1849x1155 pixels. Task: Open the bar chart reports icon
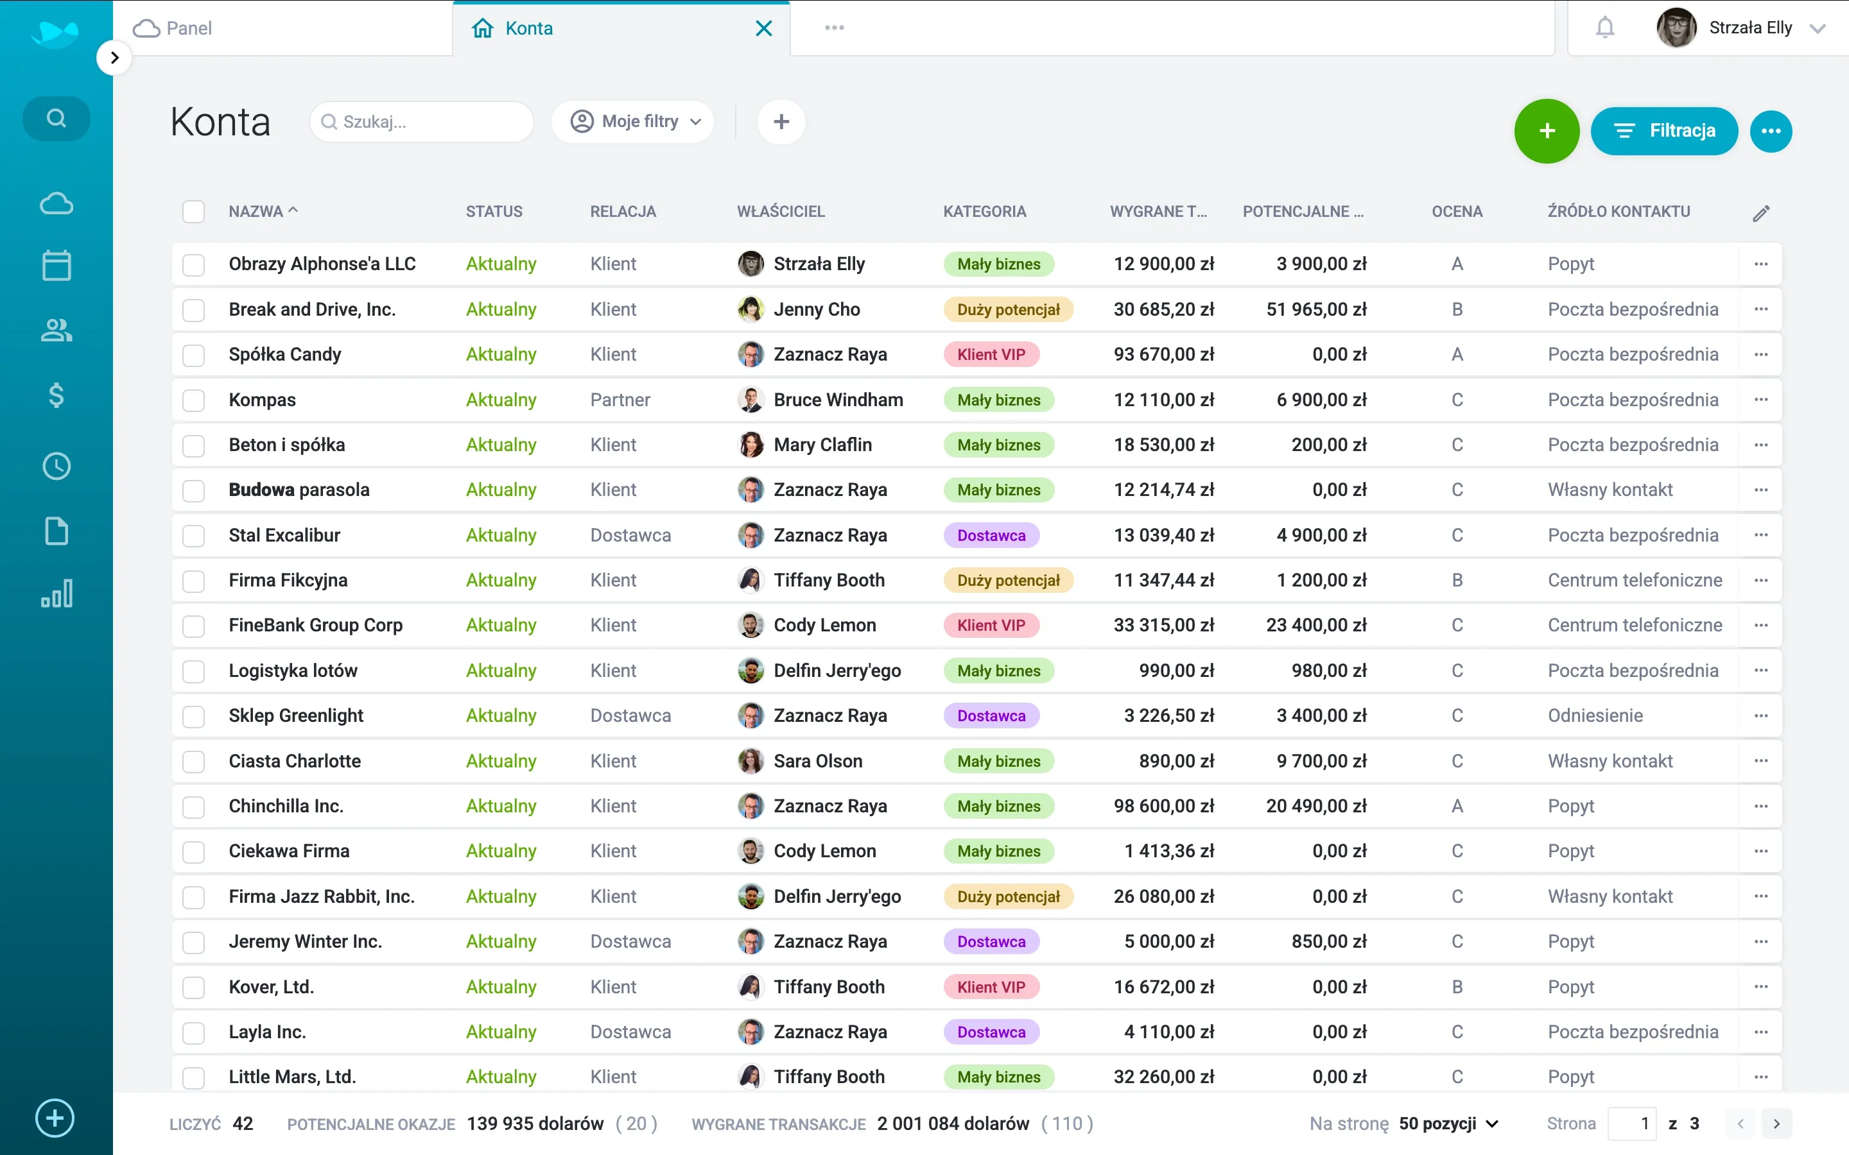click(56, 594)
